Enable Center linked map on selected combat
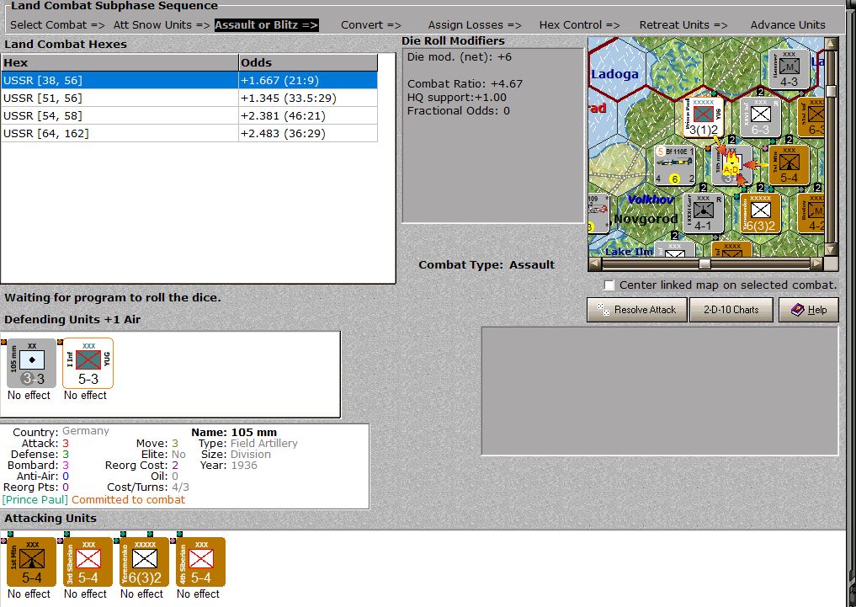The height and width of the screenshot is (607, 856). (x=609, y=285)
